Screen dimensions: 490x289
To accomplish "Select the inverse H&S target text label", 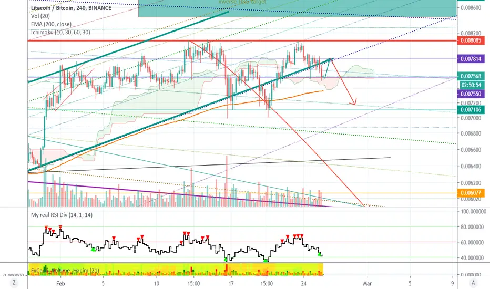I will tap(242, 2).
